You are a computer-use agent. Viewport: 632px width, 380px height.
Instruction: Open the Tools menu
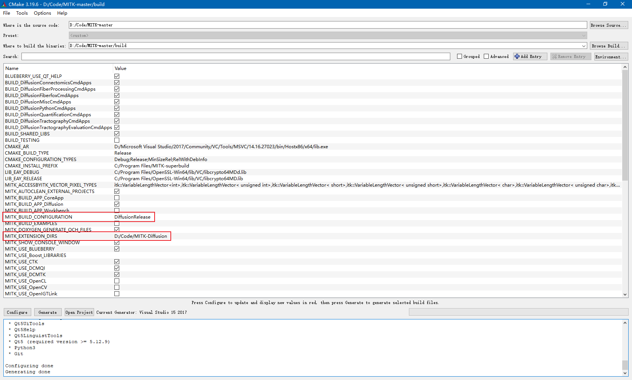(x=22, y=13)
